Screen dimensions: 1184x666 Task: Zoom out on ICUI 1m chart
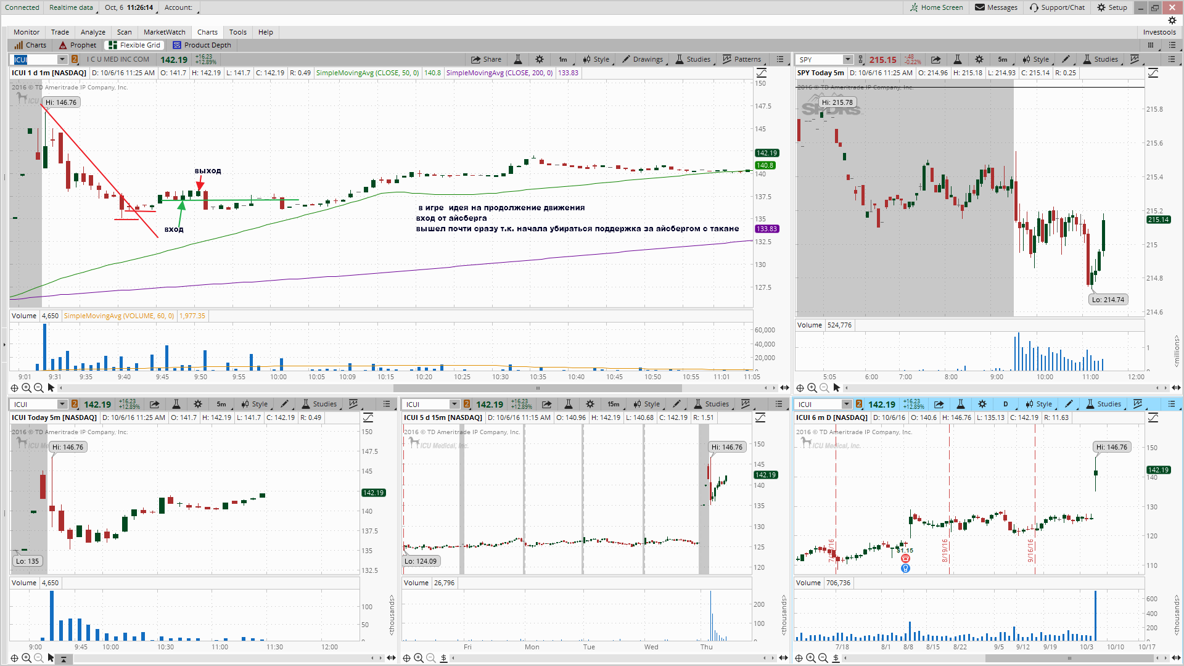[x=38, y=388]
